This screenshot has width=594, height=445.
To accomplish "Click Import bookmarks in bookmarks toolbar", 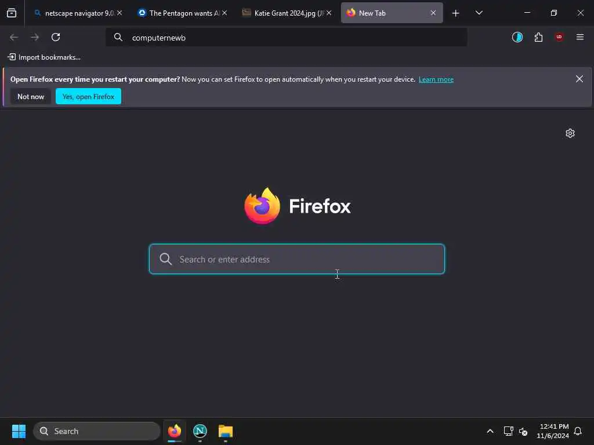I will coord(44,57).
